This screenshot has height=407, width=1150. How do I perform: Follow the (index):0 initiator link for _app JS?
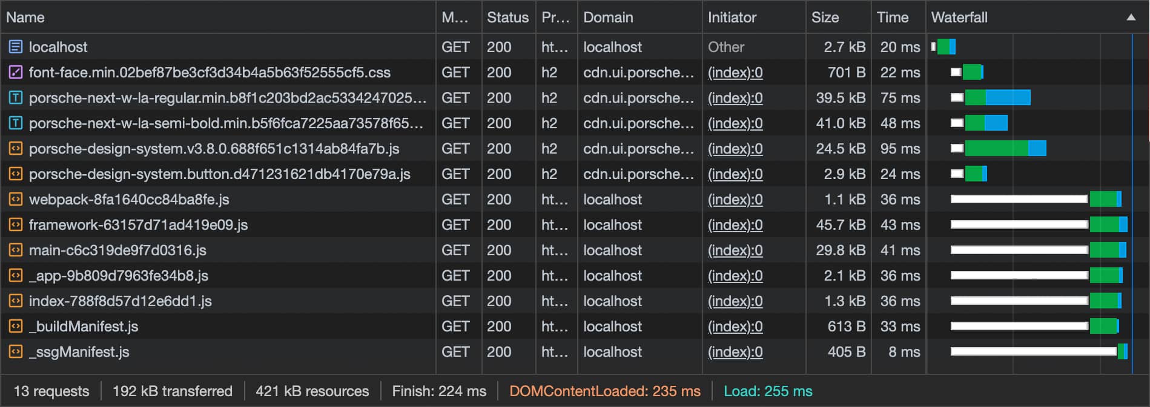735,275
